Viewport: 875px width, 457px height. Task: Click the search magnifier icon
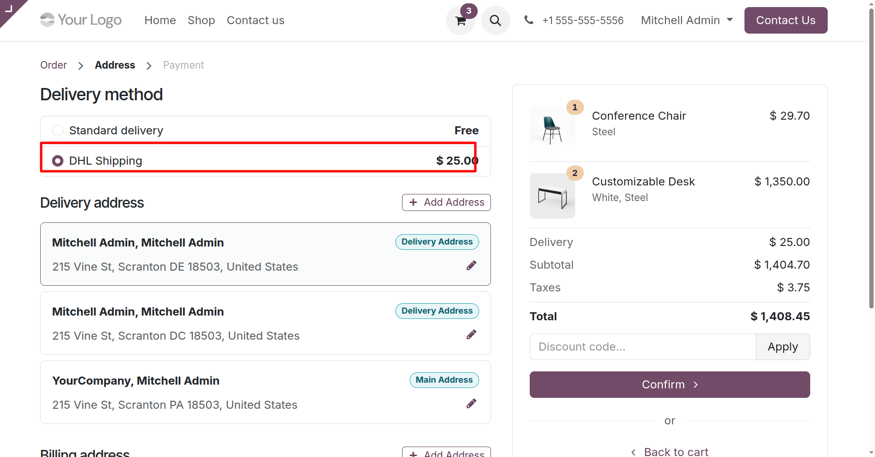tap(495, 20)
